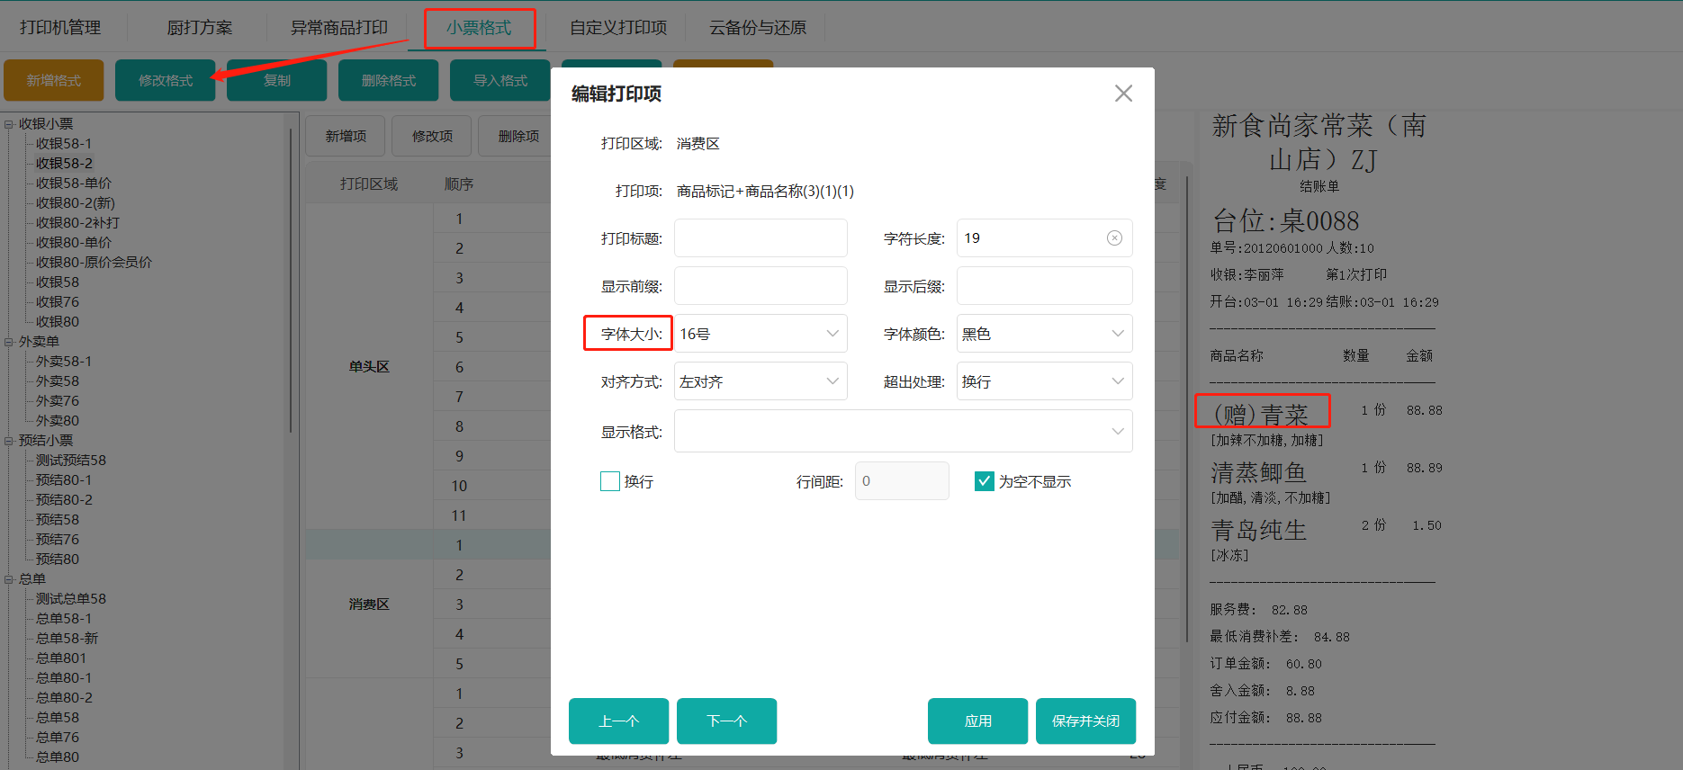The height and width of the screenshot is (770, 1683).
Task: Open the 字体颜色 dropdown
Action: (1044, 334)
